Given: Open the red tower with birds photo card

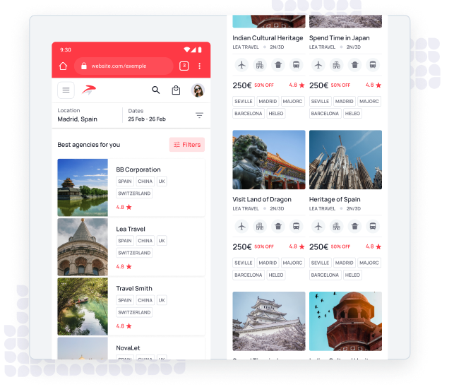Looking at the screenshot, I should pos(345,321).
